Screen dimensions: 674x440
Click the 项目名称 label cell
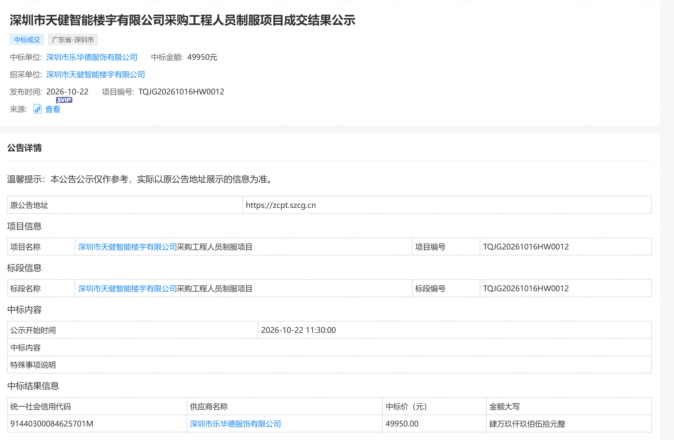(x=41, y=247)
